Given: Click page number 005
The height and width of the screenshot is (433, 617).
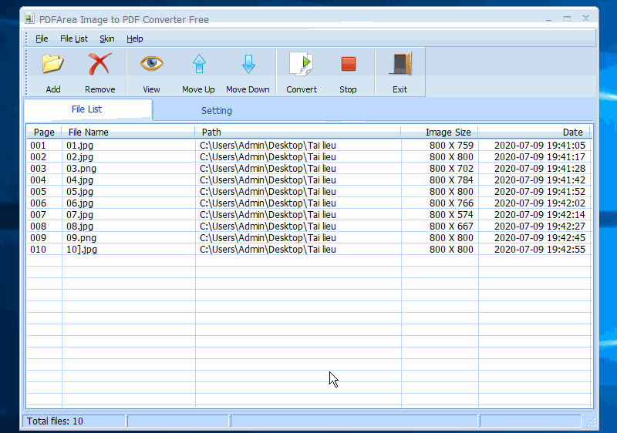Looking at the screenshot, I should coord(38,191).
